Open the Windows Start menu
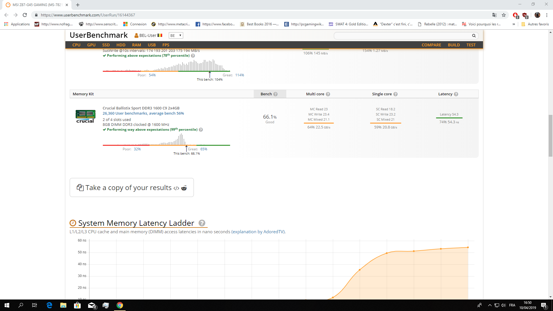This screenshot has width=553, height=311. pos(7,305)
